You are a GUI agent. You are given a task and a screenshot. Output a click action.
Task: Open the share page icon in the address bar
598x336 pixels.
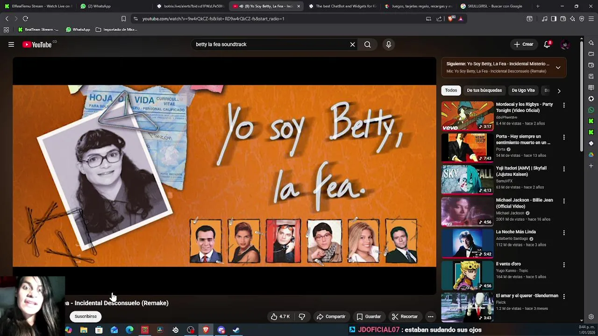tap(439, 19)
